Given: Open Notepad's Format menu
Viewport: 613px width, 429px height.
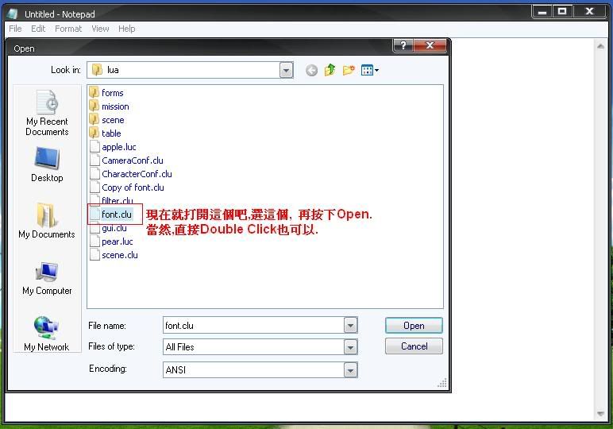Looking at the screenshot, I should point(68,29).
